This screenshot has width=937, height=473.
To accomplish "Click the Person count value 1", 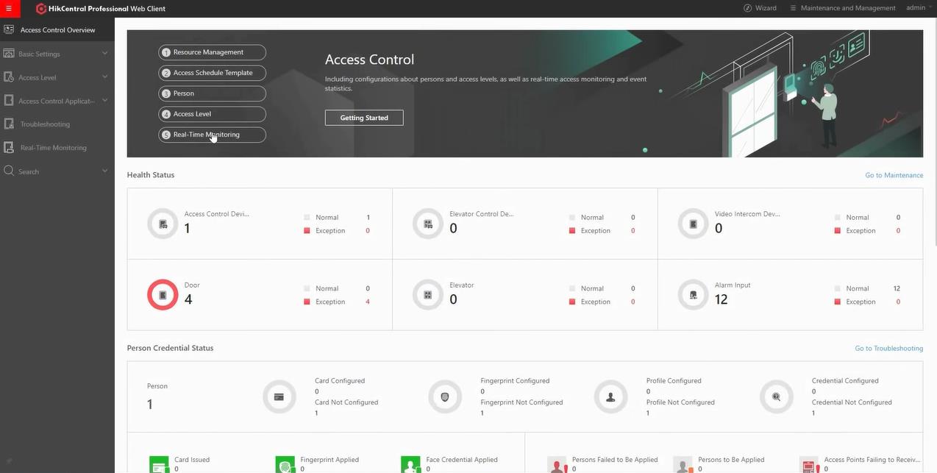I will pyautogui.click(x=150, y=404).
